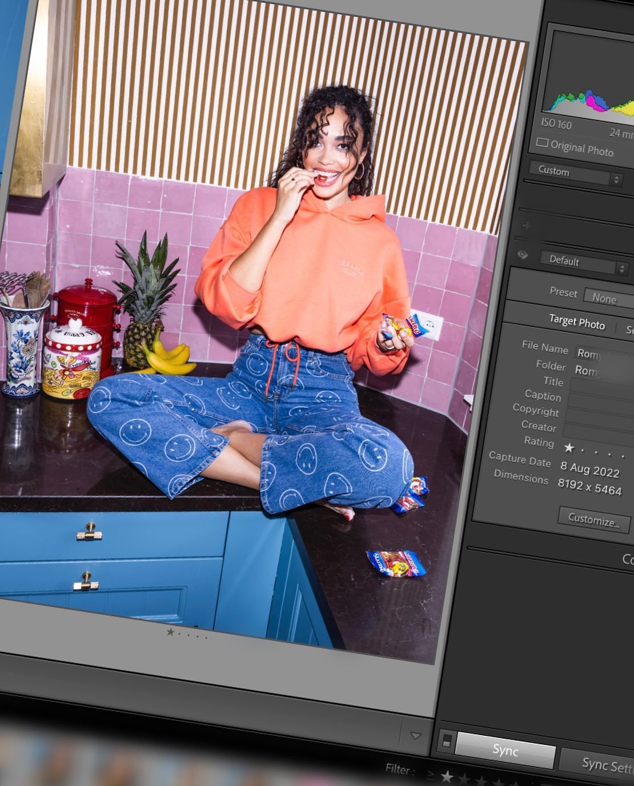Image resolution: width=634 pixels, height=786 pixels.
Task: Open the Default metadata set dropdown
Action: click(x=584, y=263)
